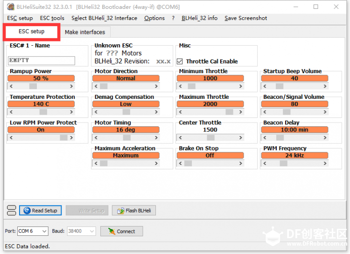Click the Maximum Throttle slider thumb
The width and height of the screenshot is (350, 254).
click(229, 112)
